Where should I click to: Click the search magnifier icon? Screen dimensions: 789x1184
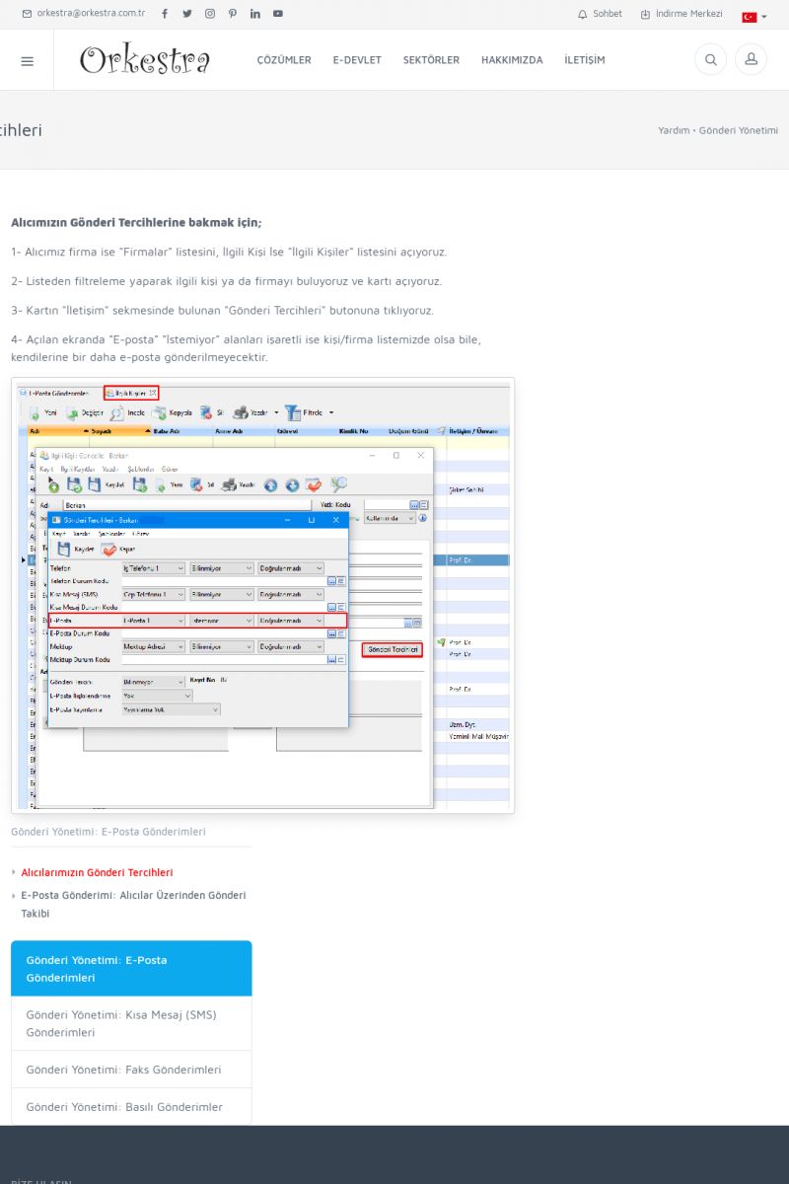click(x=710, y=60)
